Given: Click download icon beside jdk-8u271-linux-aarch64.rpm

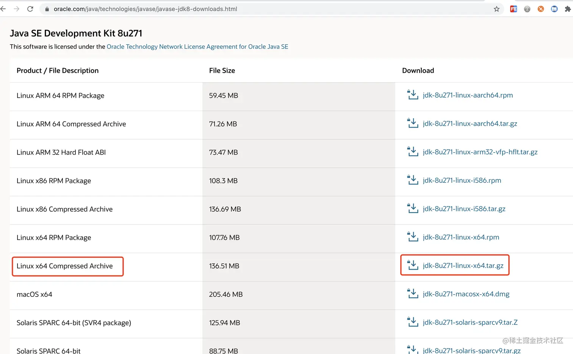Looking at the screenshot, I should tap(412, 95).
